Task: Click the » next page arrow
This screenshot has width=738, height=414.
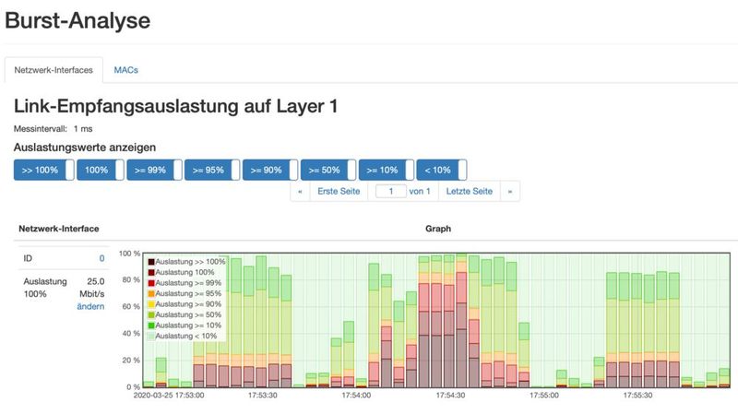Action: click(x=510, y=192)
